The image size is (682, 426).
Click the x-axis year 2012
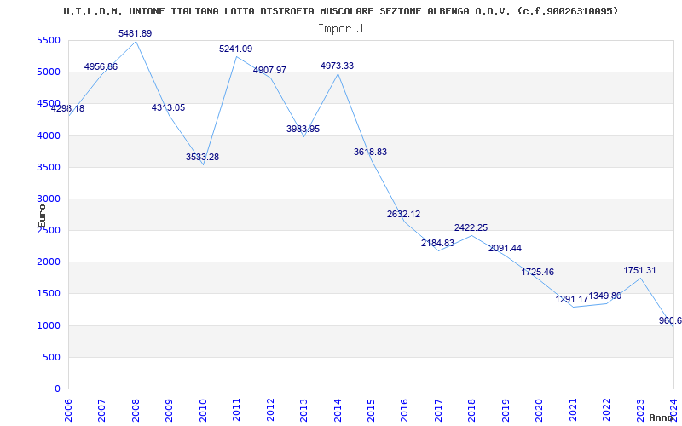(270, 410)
